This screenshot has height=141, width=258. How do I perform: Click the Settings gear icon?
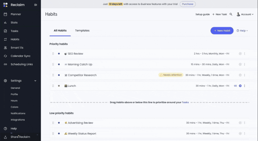[x=5, y=81]
